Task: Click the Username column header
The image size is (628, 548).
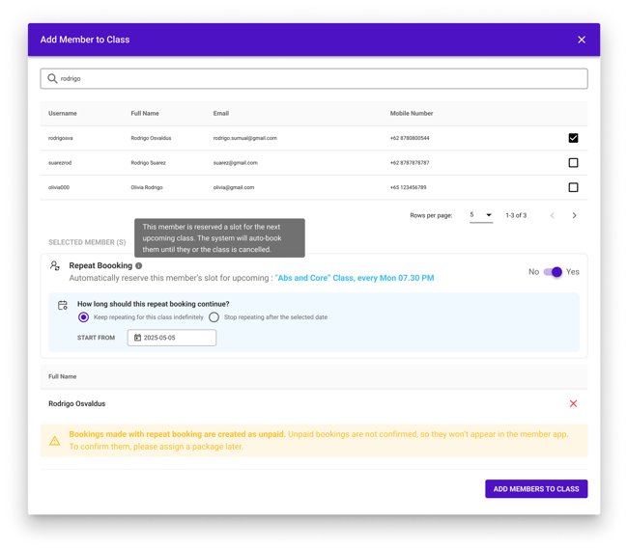Action: (63, 114)
